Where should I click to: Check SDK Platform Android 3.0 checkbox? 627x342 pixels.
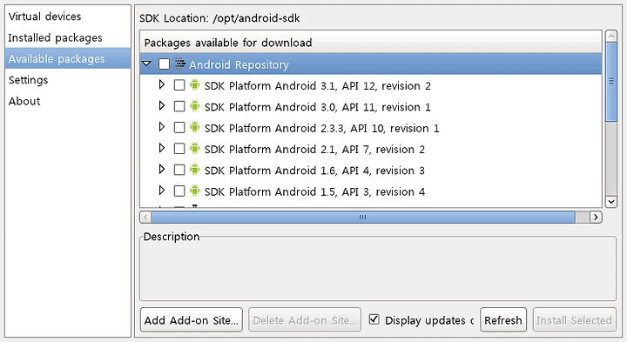tap(179, 106)
